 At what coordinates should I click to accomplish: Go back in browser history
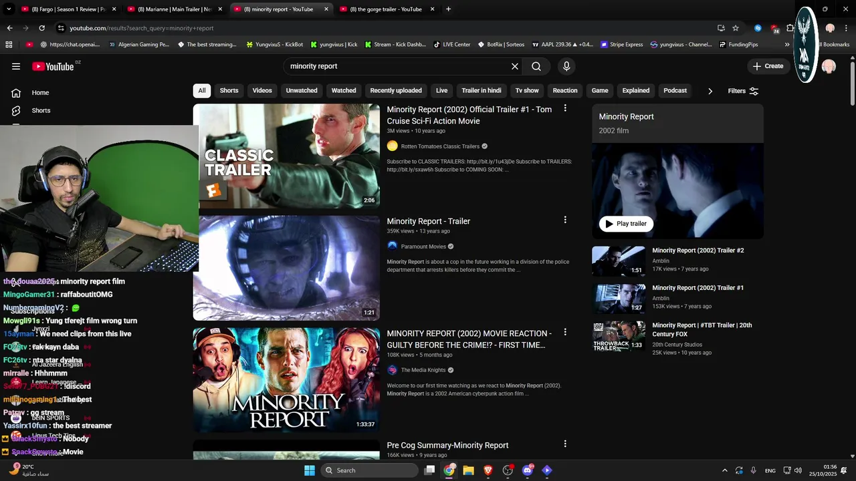pyautogui.click(x=9, y=28)
